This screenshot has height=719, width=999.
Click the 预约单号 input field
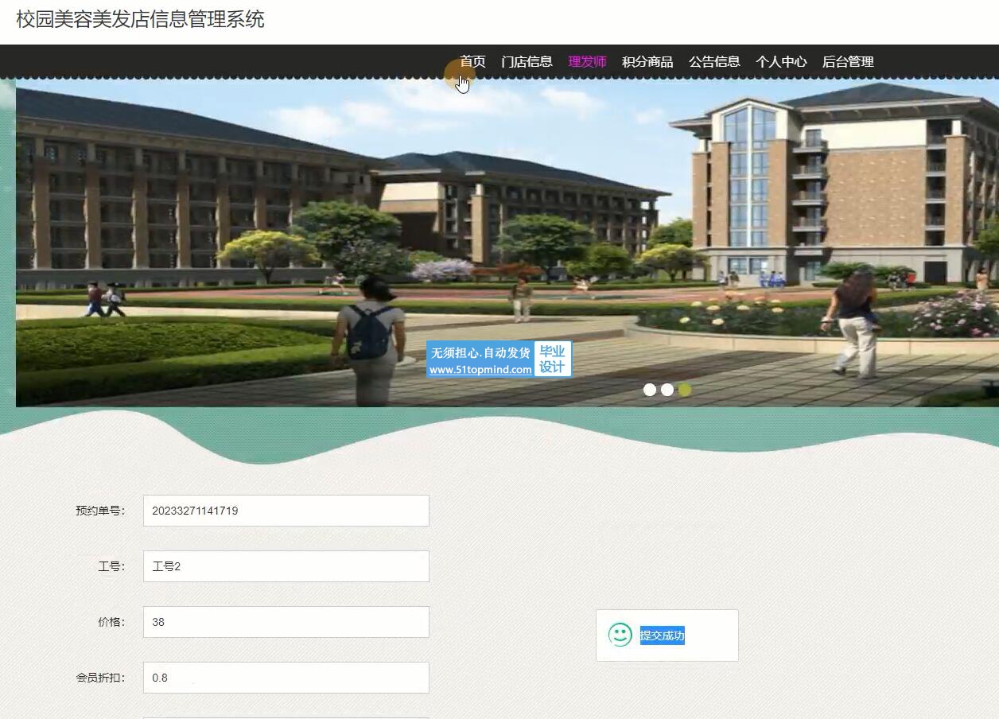tap(286, 511)
